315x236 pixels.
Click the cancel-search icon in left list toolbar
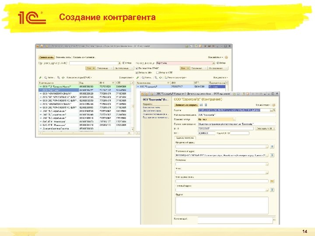pos(59,77)
